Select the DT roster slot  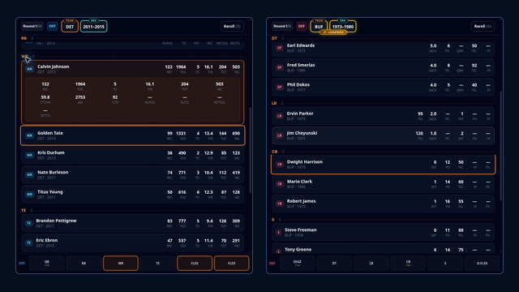334,263
